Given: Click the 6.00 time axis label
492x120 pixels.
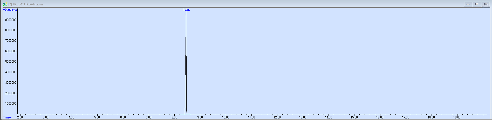Looking at the screenshot, I should coord(123,117).
